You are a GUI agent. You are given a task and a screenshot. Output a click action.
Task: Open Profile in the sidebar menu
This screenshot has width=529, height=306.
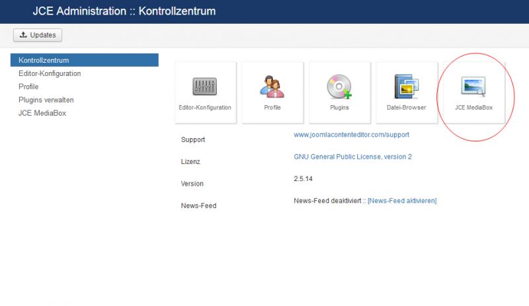point(28,87)
